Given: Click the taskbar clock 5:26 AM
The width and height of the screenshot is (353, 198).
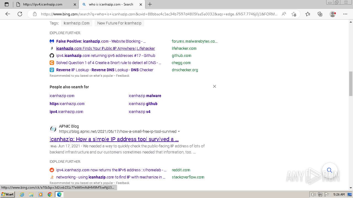Looking at the screenshot, I should [x=339, y=194].
